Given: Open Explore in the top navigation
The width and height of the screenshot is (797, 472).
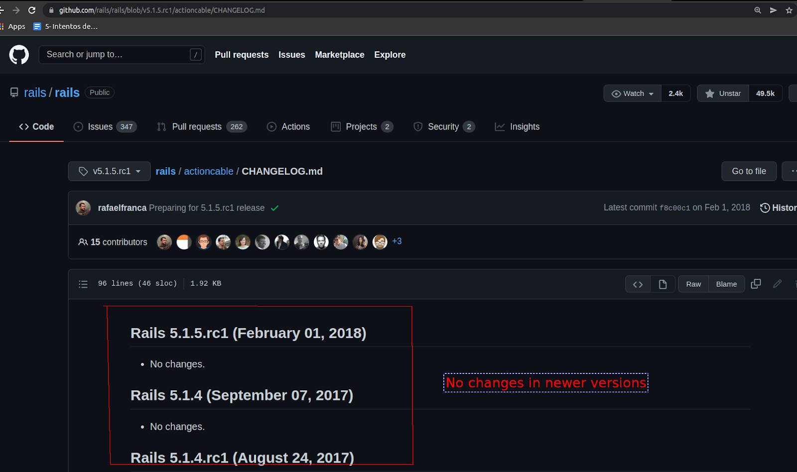Looking at the screenshot, I should (x=390, y=55).
